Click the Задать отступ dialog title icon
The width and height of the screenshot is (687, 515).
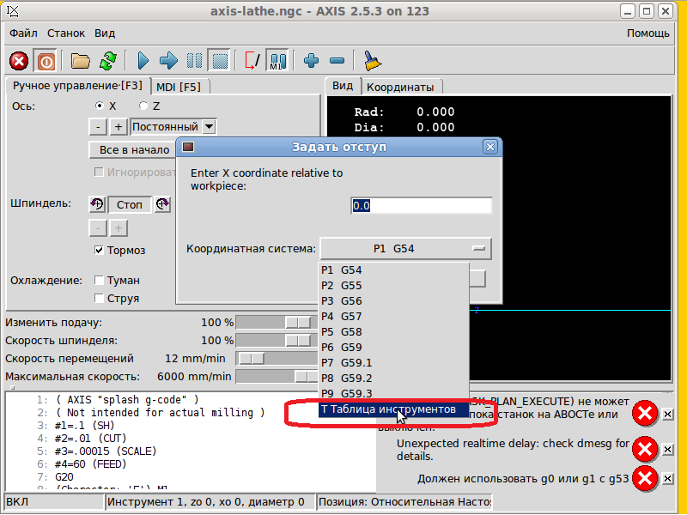click(x=188, y=147)
